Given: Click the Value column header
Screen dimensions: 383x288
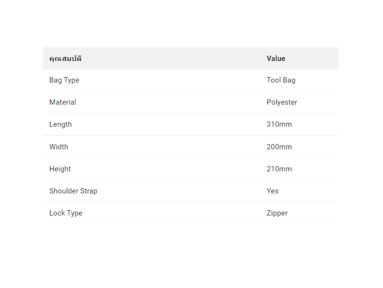Looking at the screenshot, I should click(276, 59).
